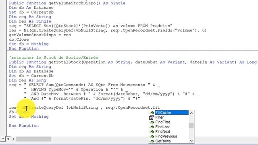The width and height of the screenshot is (258, 145).
Task: Click the horizontal scrollbar thumb
Action: pyautogui.click(x=34, y=139)
